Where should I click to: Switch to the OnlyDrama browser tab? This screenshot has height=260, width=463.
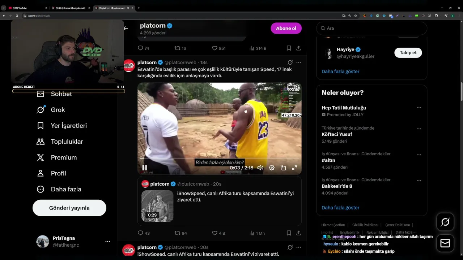click(71, 8)
